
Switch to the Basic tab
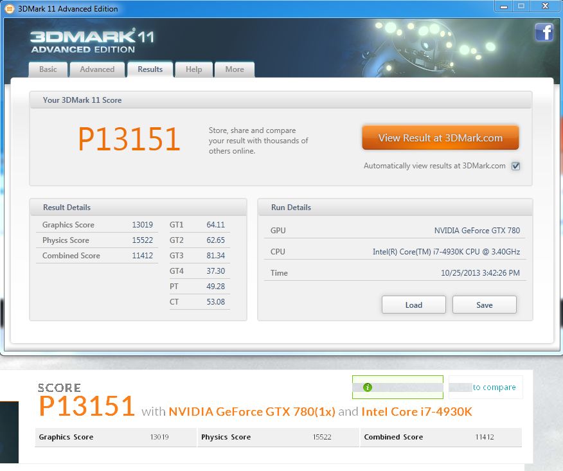(x=48, y=69)
